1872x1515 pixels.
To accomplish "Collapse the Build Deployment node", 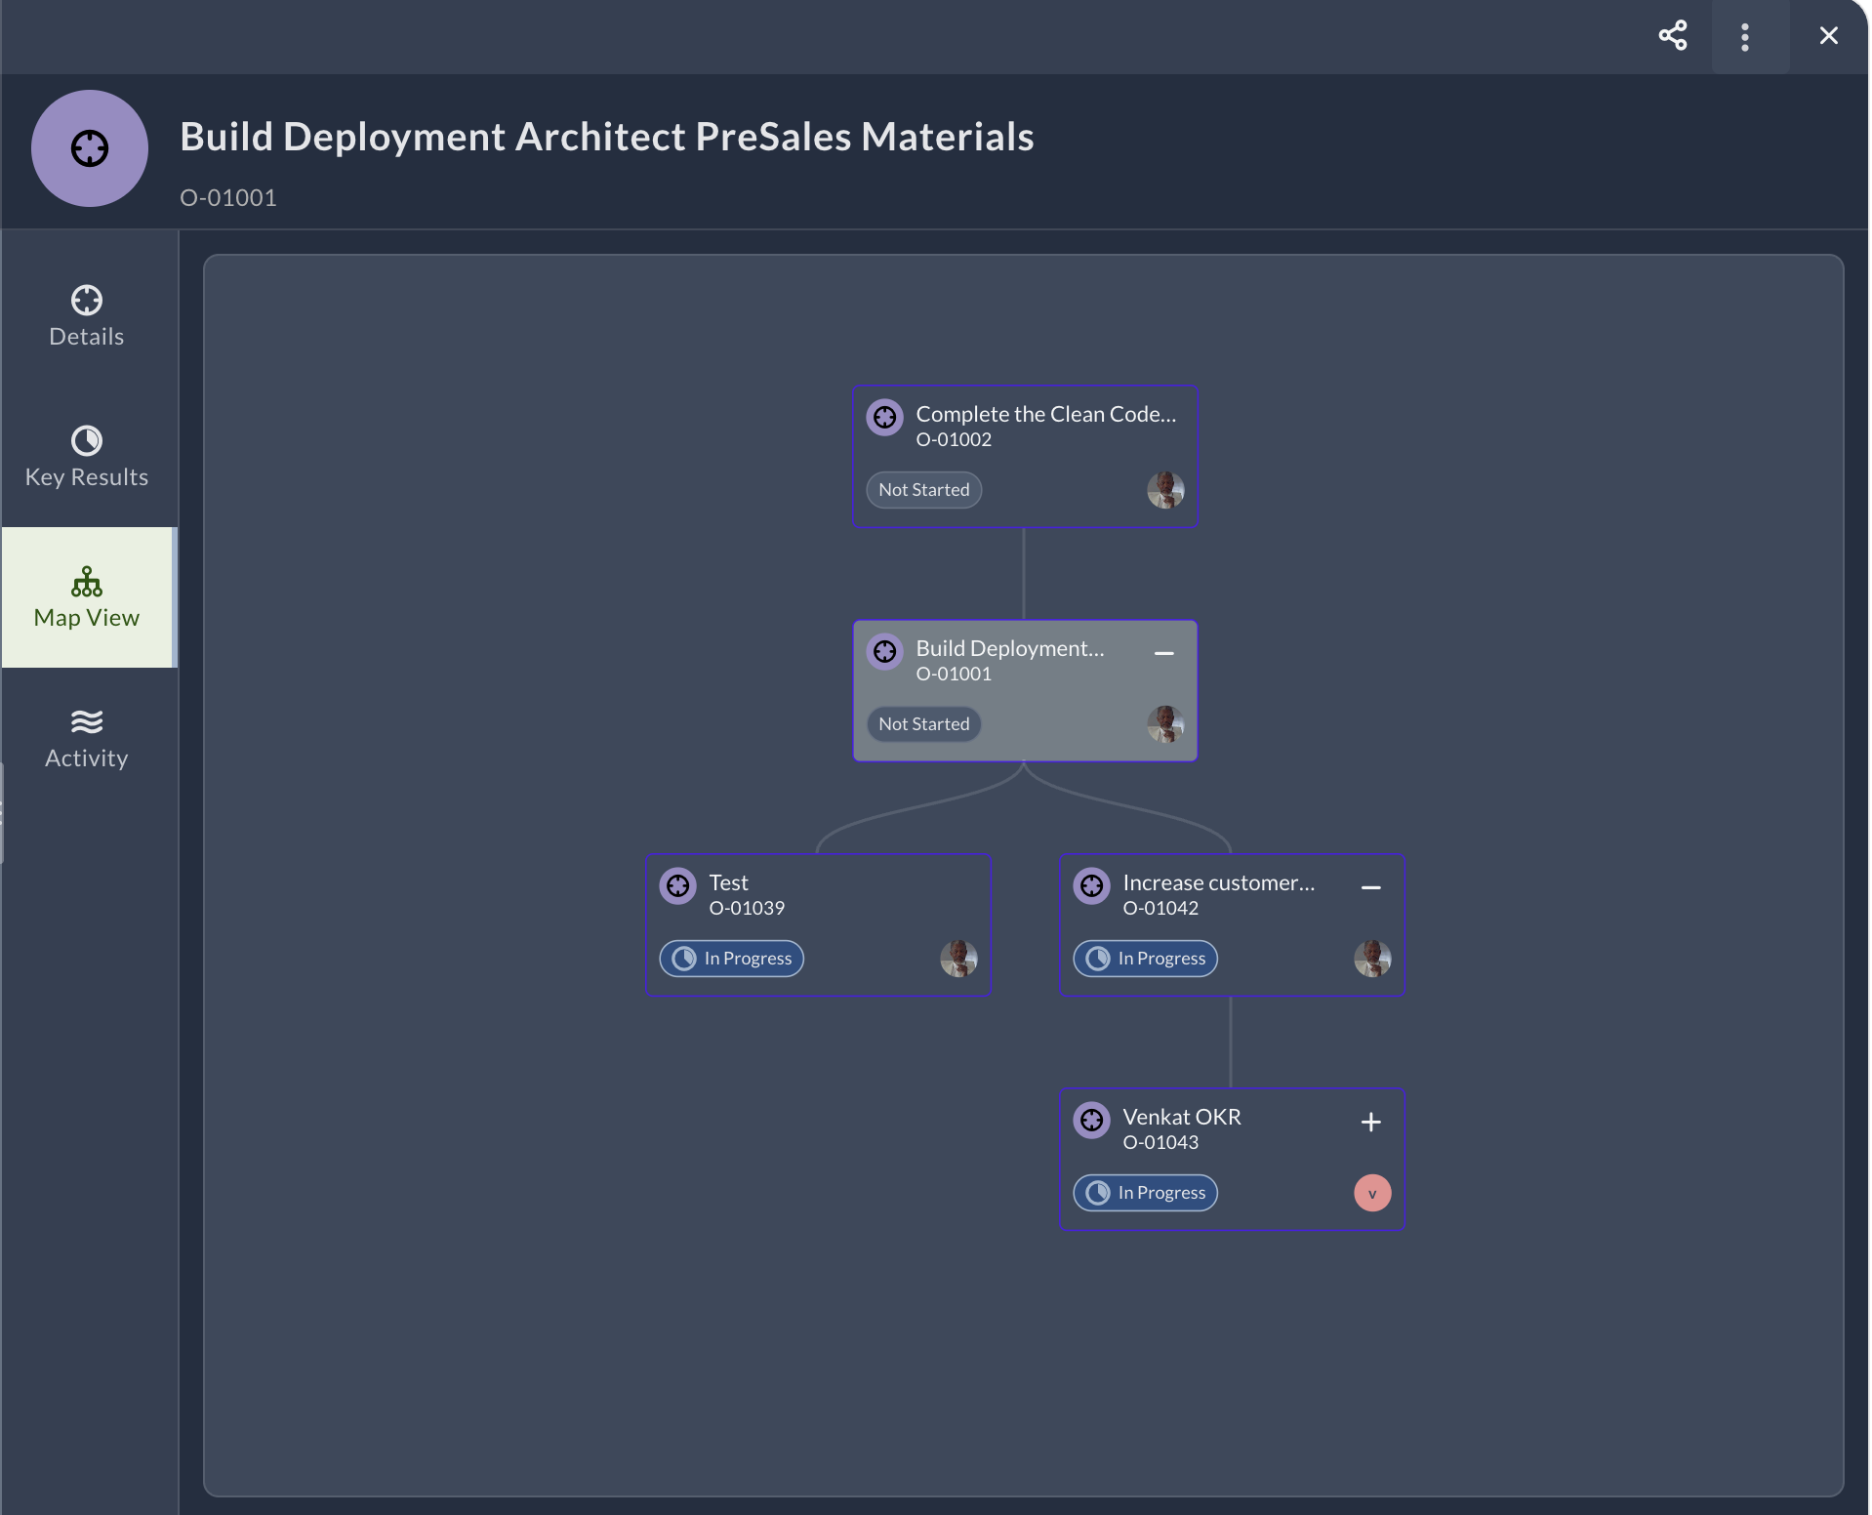I will point(1163,653).
